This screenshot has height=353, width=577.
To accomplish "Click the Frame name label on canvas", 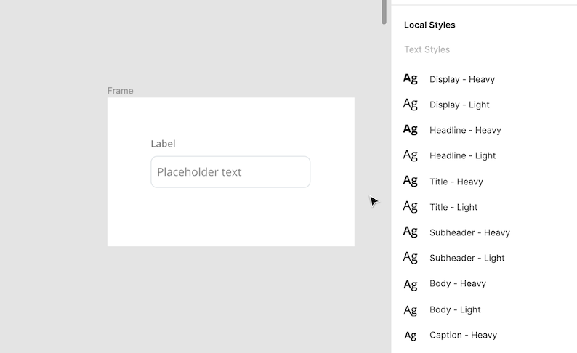I will tap(120, 91).
